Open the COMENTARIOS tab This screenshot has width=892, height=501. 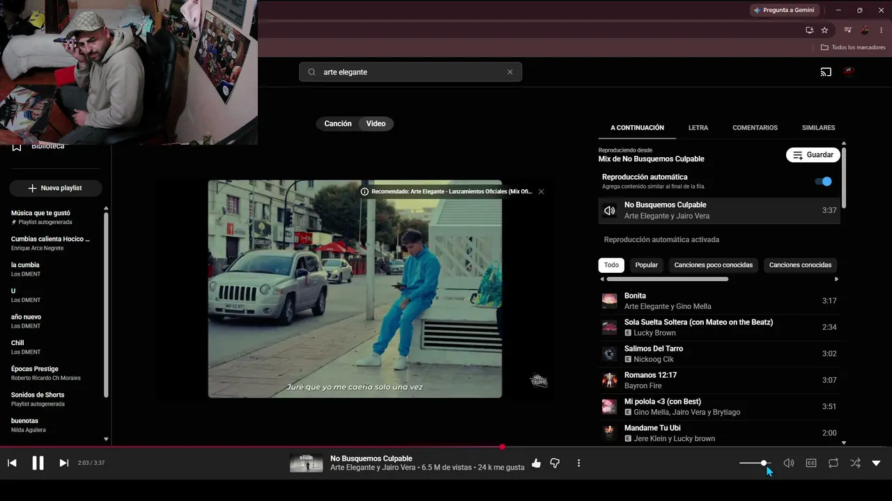pos(755,128)
